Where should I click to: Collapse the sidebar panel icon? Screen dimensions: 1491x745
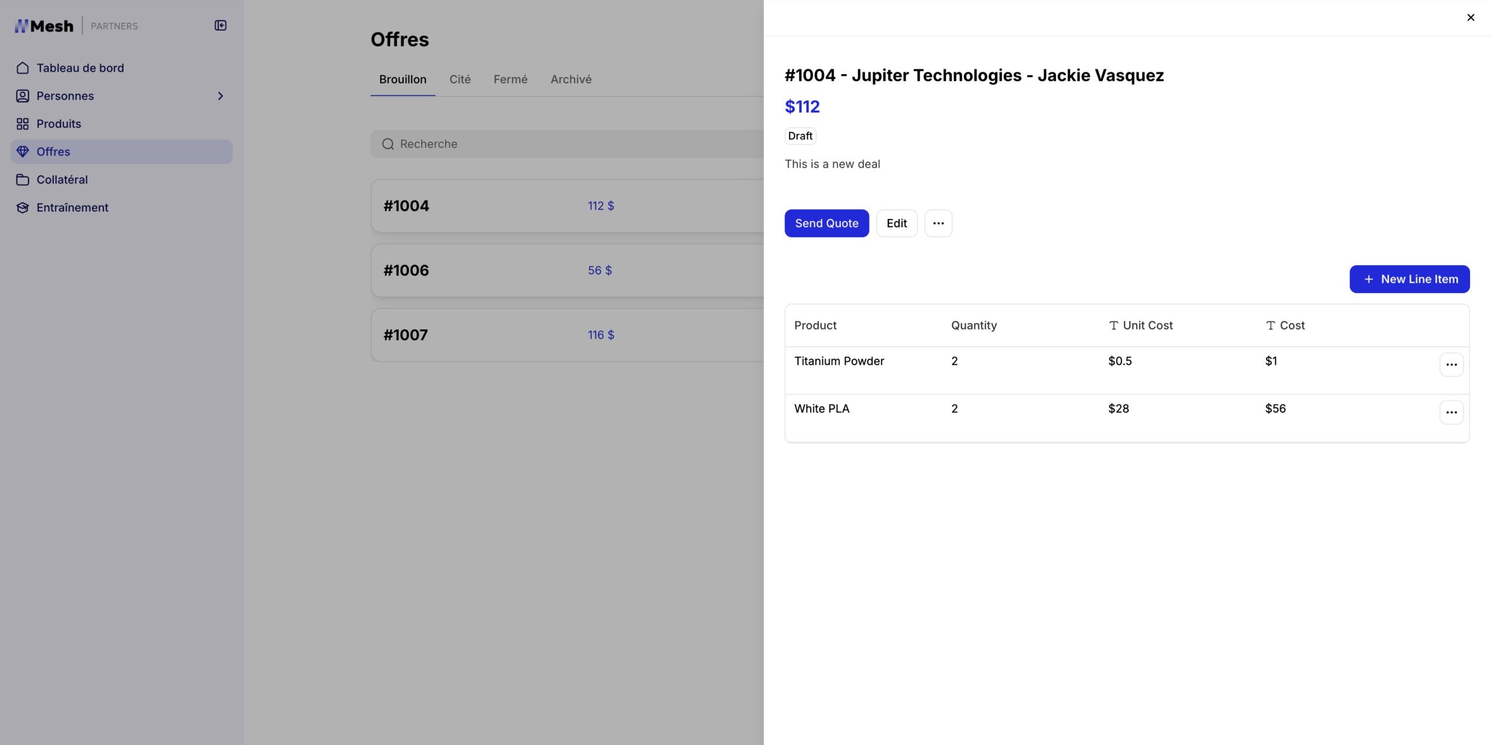[x=220, y=26]
